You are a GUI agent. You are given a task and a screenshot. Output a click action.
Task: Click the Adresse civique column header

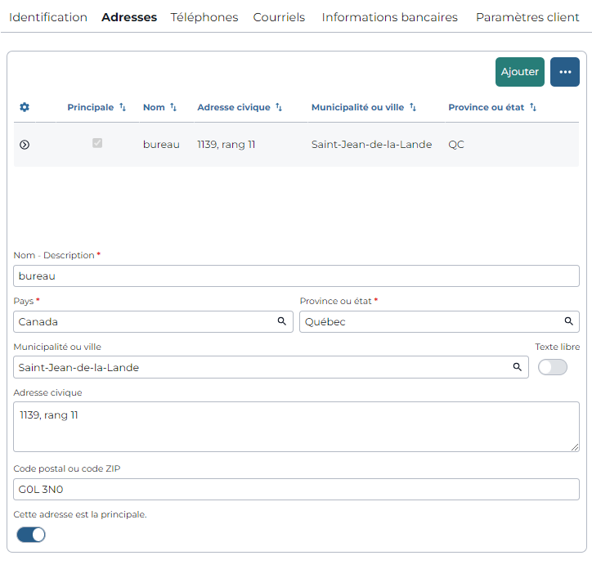[x=234, y=107]
